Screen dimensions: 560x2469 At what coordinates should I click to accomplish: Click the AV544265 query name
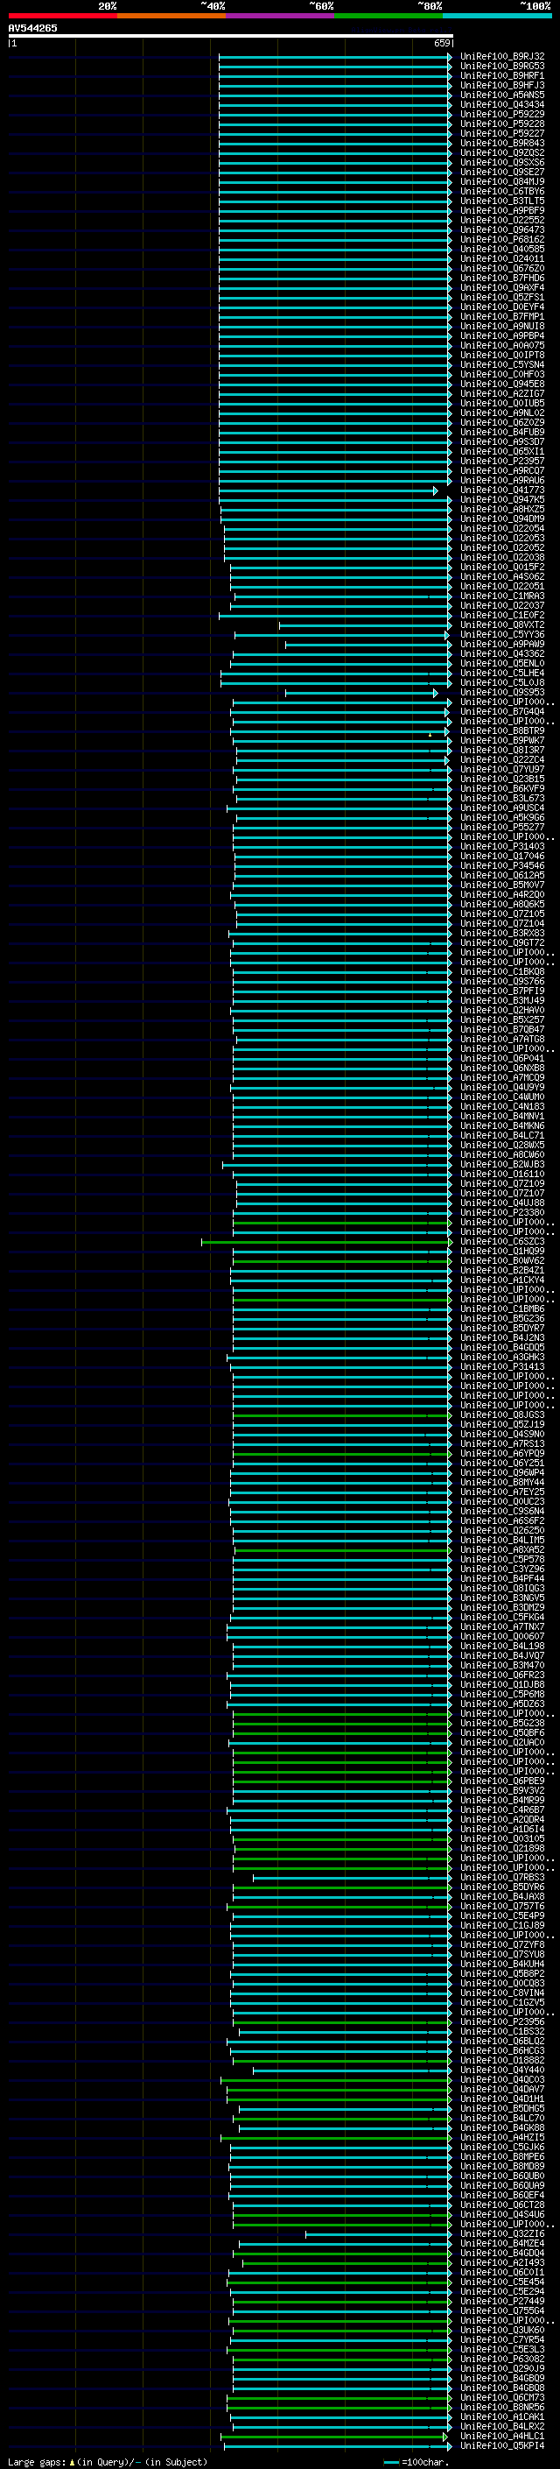pyautogui.click(x=32, y=28)
